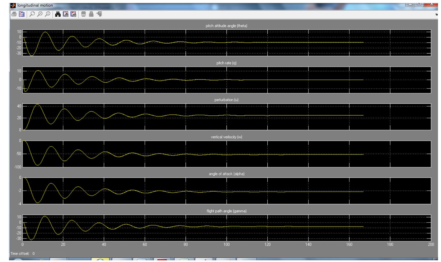
Task: Select the Zoom X-axis magnifier tool
Action: (x=40, y=14)
